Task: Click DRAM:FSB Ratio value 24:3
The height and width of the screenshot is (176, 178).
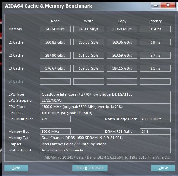Action: (x=155, y=132)
